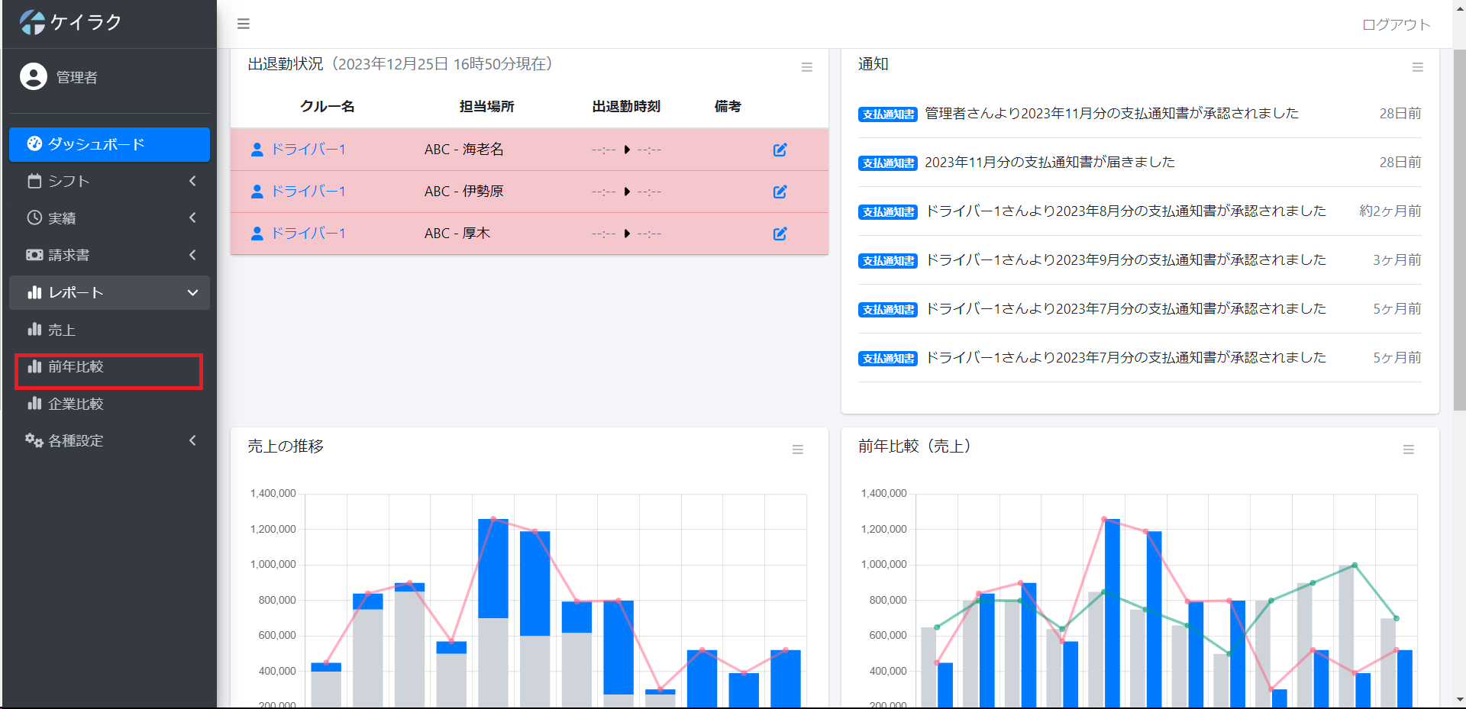This screenshot has height=709, width=1466.
Task: Expand the 各種設定 submenu chevron
Action: [x=192, y=440]
